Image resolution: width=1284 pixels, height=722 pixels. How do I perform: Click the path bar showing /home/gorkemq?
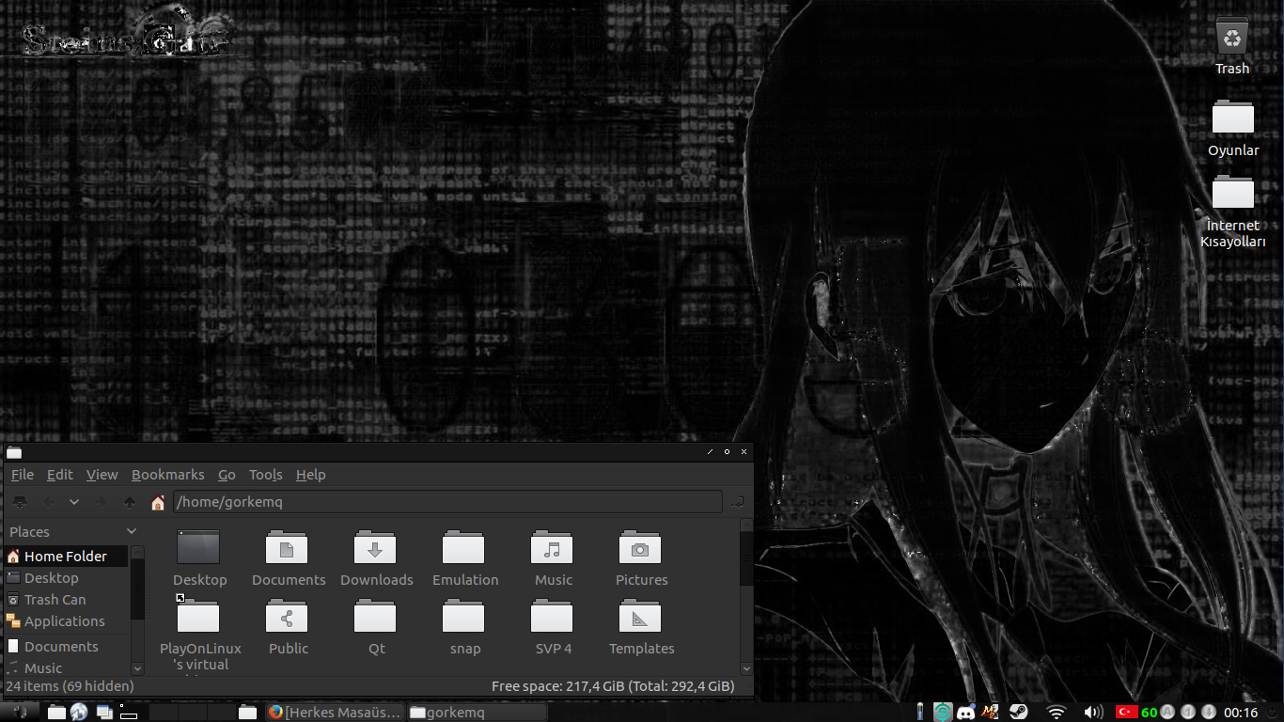[446, 502]
